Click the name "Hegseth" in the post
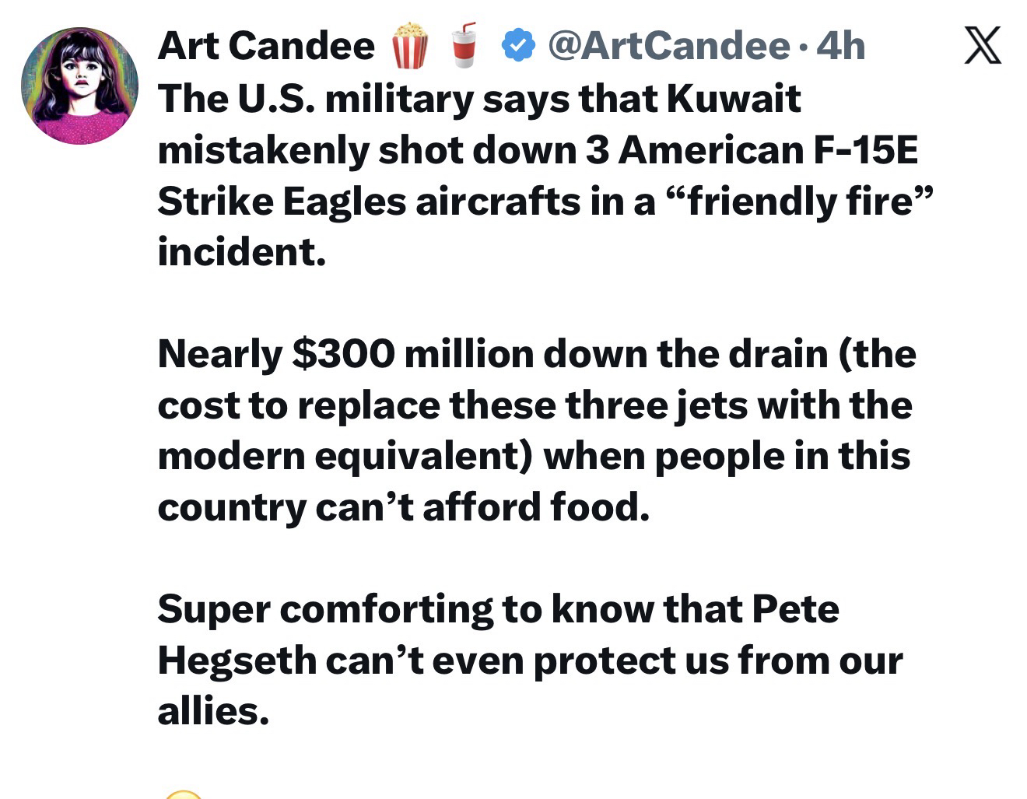 click(236, 661)
